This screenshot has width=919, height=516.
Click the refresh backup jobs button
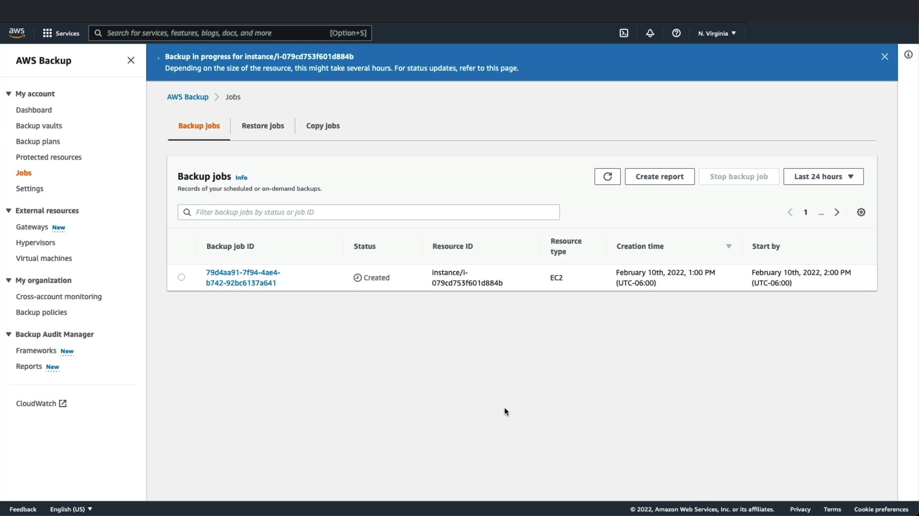pyautogui.click(x=607, y=176)
